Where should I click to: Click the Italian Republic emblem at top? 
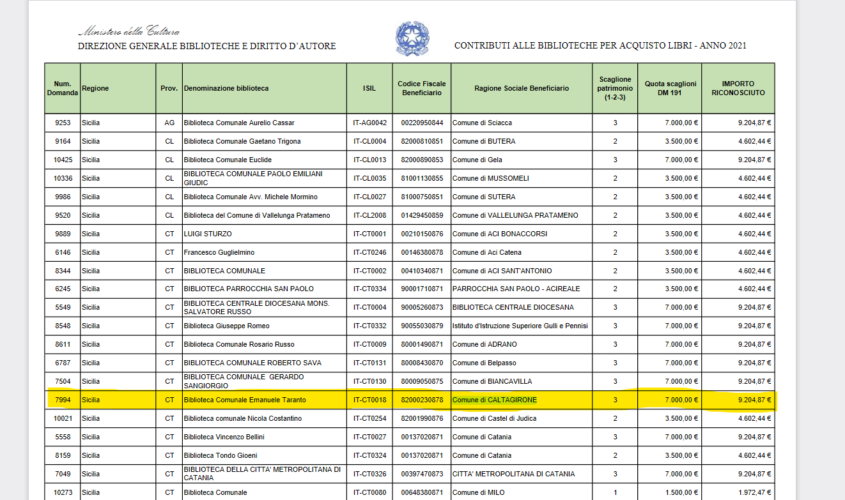tap(412, 38)
